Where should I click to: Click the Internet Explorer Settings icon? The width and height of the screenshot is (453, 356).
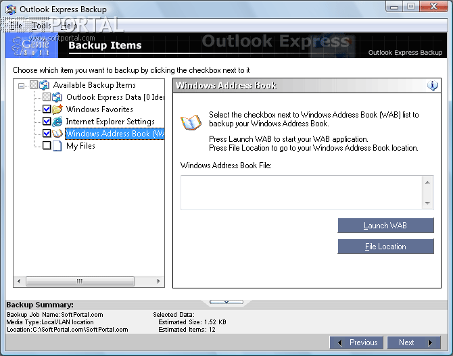(57, 122)
